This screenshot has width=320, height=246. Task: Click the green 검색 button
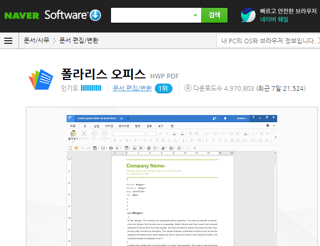(x=215, y=15)
